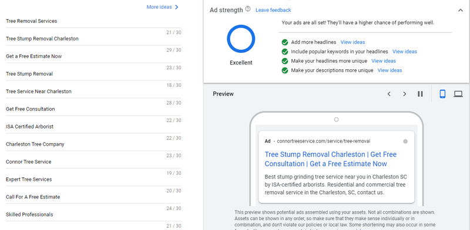Edit headline Get a Free Estimate Now
Screen dimensions: 470x230
click(x=93, y=56)
